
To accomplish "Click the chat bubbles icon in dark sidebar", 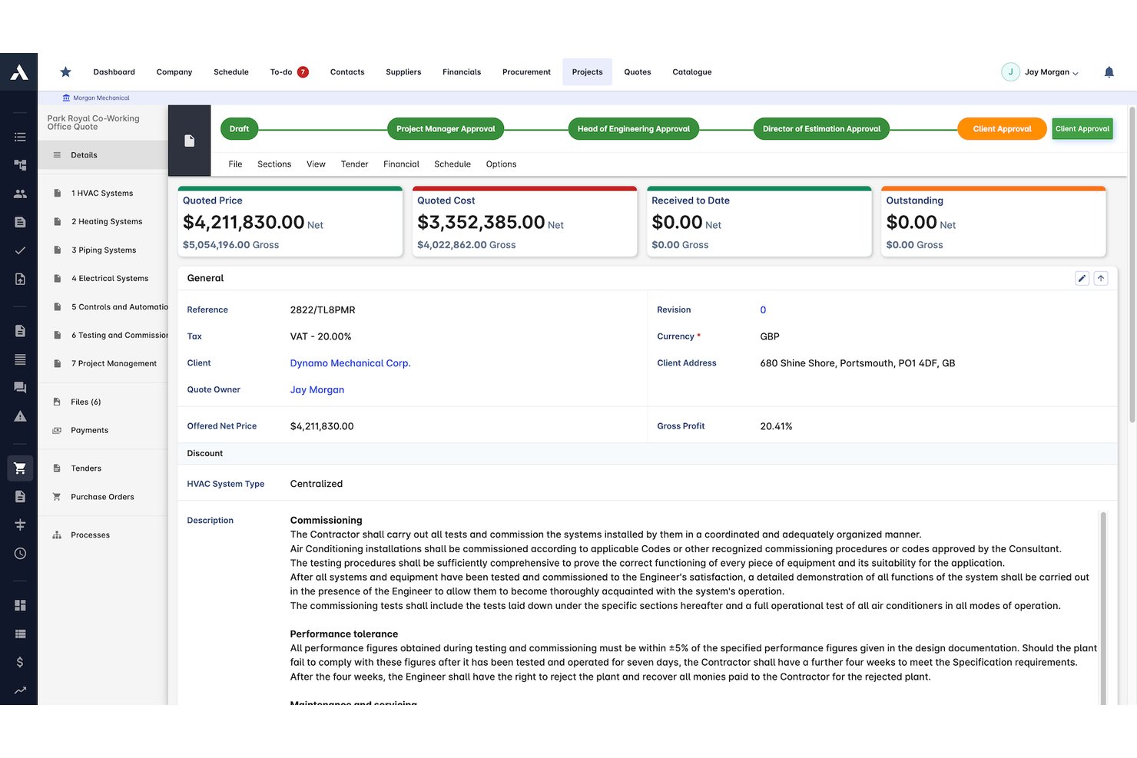I will click(x=20, y=388).
